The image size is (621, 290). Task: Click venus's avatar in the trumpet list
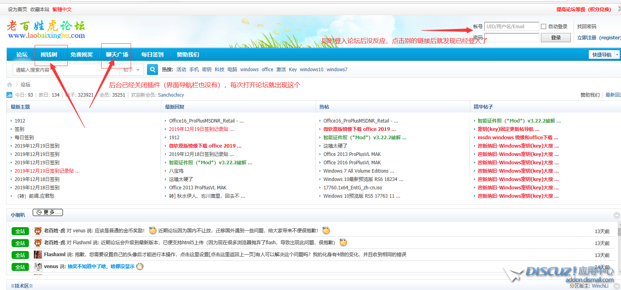pos(38,267)
